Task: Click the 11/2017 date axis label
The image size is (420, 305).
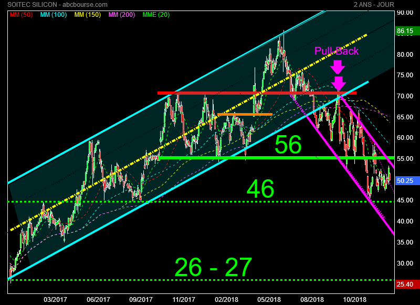Action: 184,300
